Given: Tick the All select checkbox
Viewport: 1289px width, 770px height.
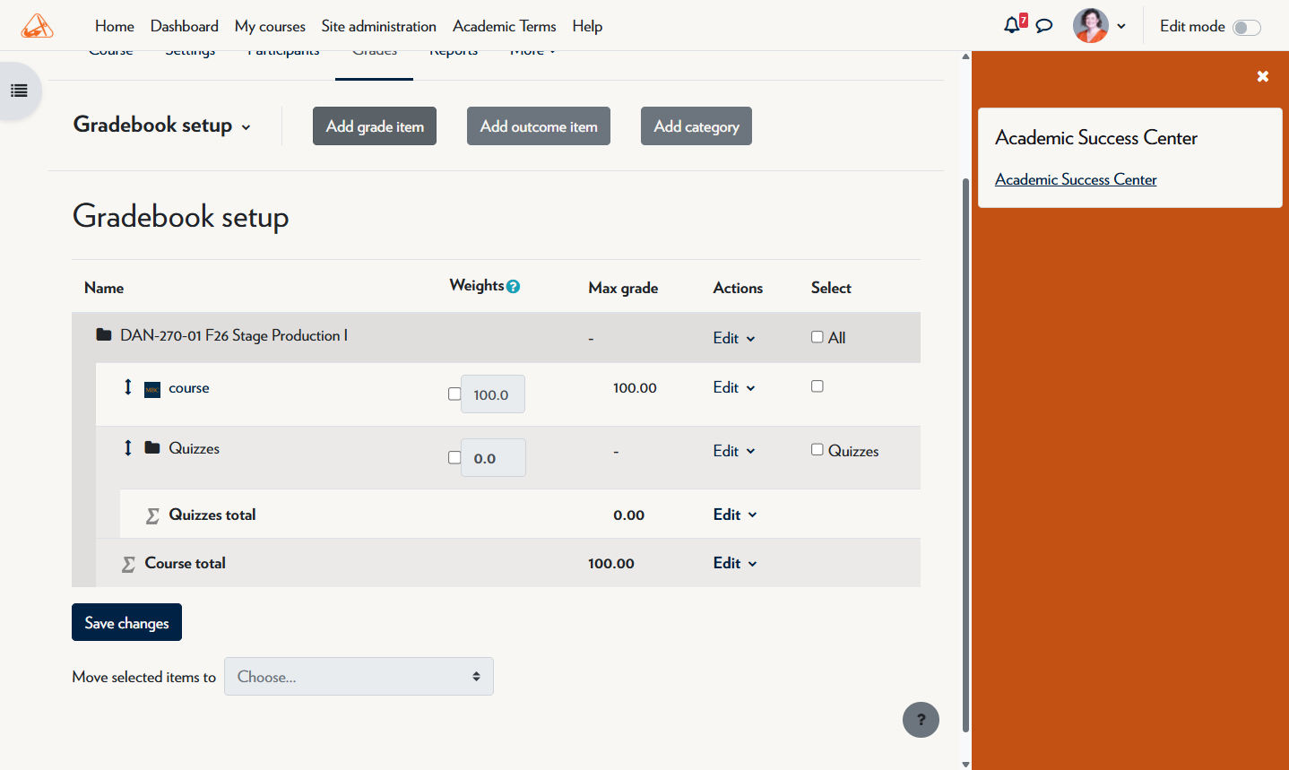Looking at the screenshot, I should tap(818, 337).
